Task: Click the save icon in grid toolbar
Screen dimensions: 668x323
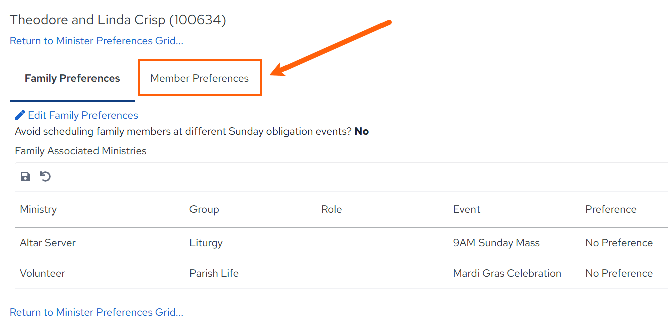Action: coord(25,177)
